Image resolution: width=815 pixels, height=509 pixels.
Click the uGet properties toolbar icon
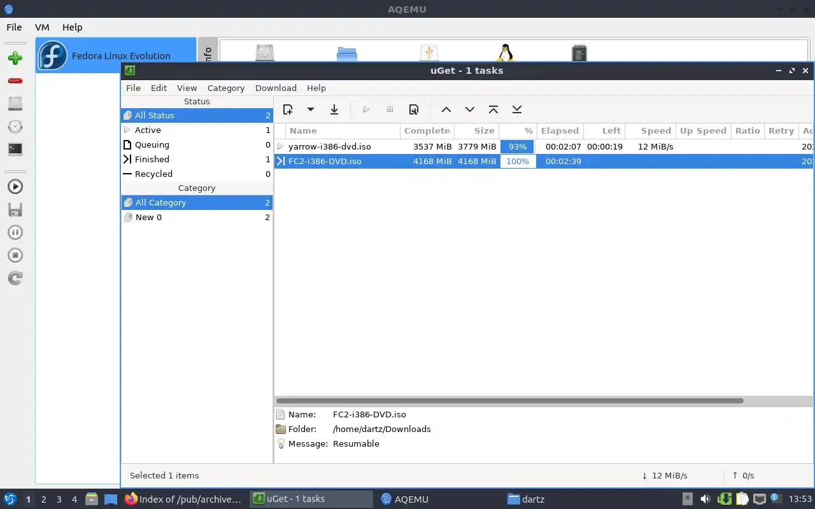pos(414,109)
